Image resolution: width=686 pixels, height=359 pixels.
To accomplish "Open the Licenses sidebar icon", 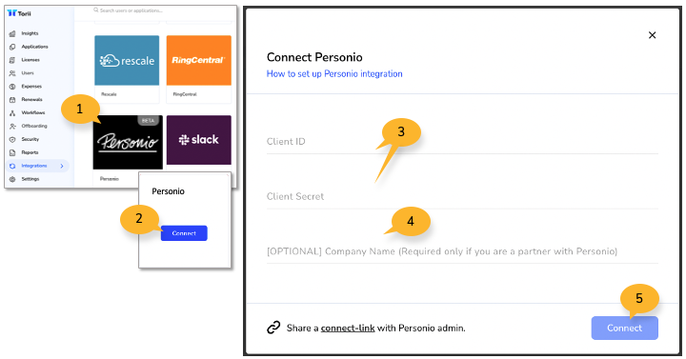I will tap(12, 60).
